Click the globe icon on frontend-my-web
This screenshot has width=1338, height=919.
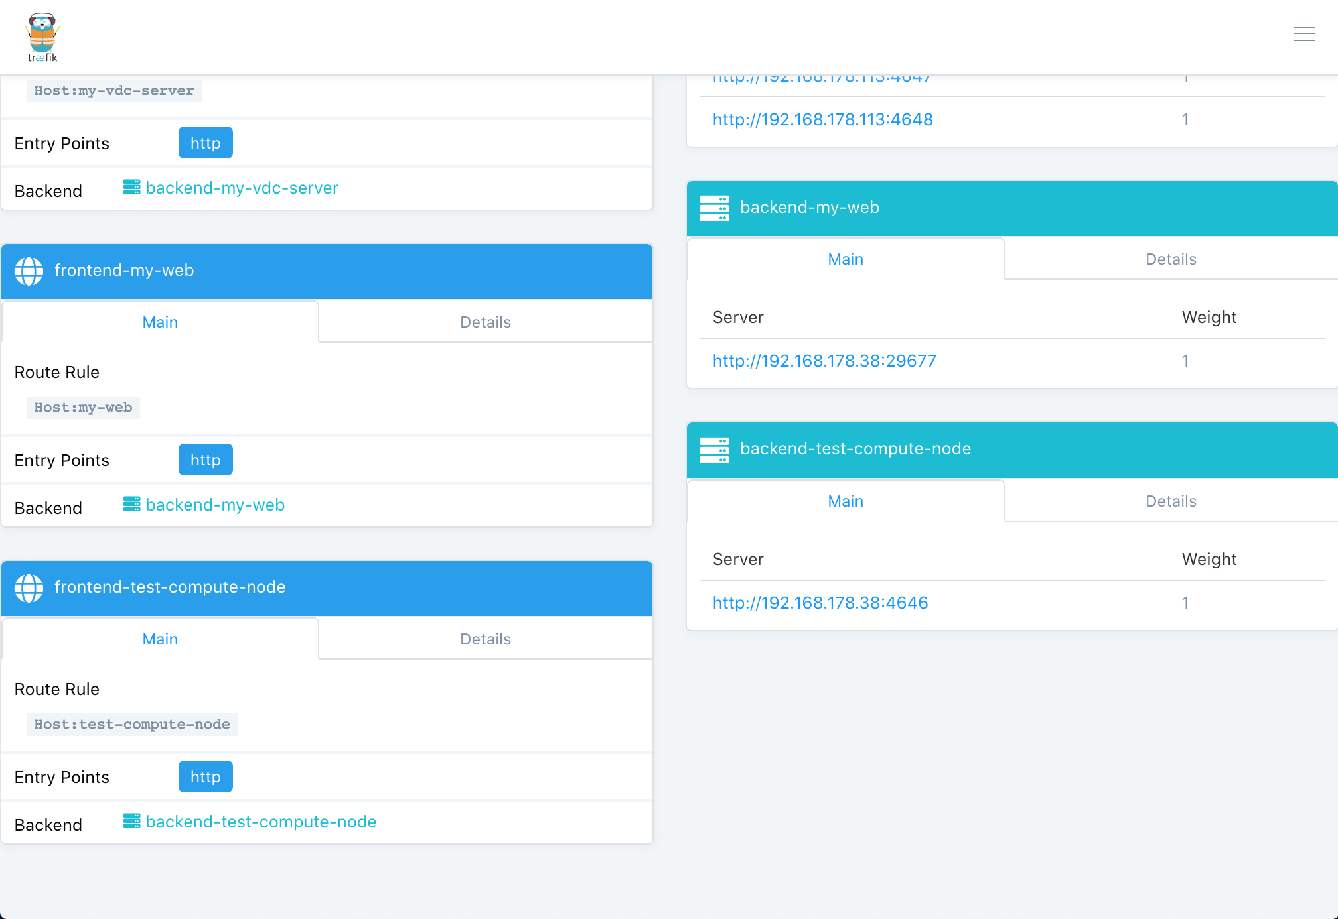(29, 271)
